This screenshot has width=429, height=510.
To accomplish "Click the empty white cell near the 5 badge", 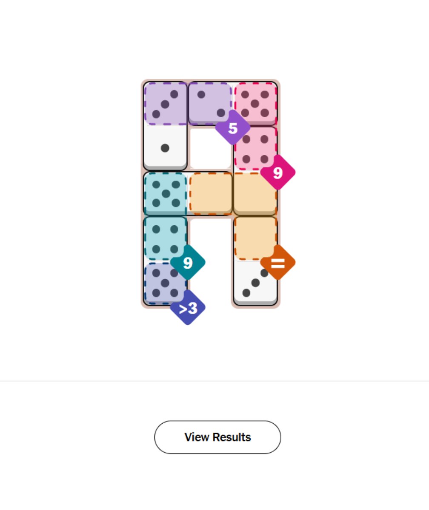I will pos(210,149).
